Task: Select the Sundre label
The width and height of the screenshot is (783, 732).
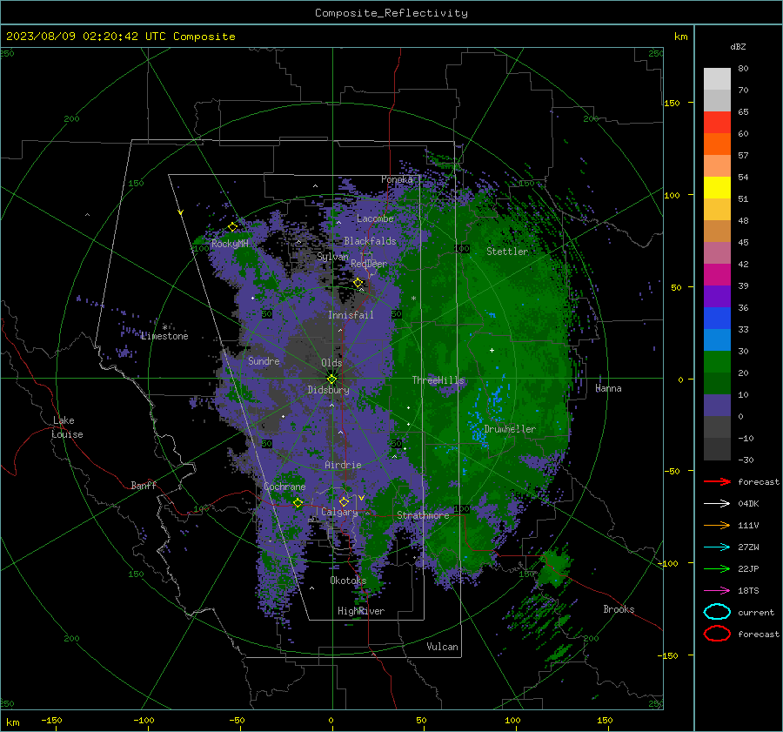Action: tap(264, 360)
